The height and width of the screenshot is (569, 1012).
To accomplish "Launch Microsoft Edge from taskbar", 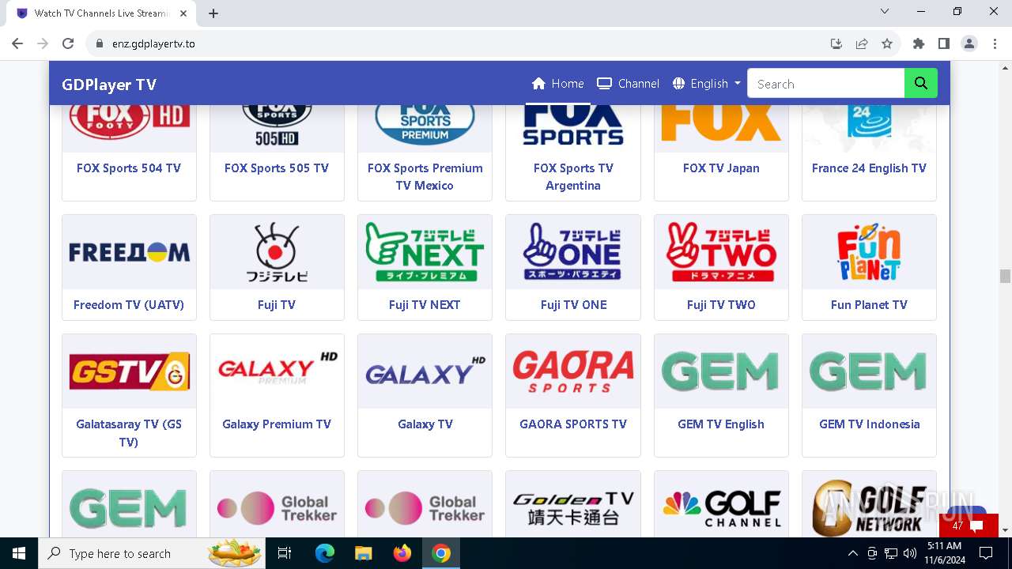I will point(325,553).
